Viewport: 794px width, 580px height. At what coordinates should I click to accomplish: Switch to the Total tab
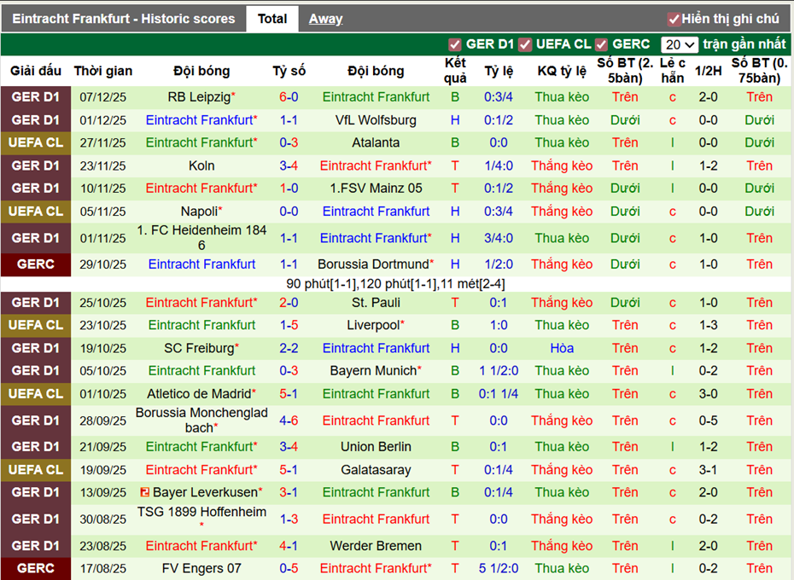pos(272,19)
